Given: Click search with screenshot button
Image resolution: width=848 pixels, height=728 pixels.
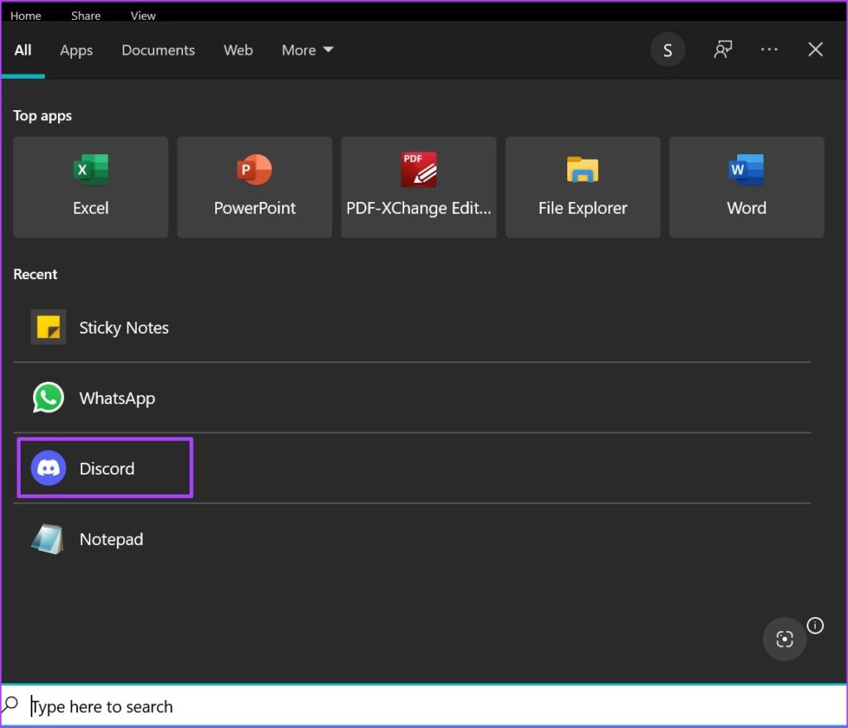Looking at the screenshot, I should [784, 639].
